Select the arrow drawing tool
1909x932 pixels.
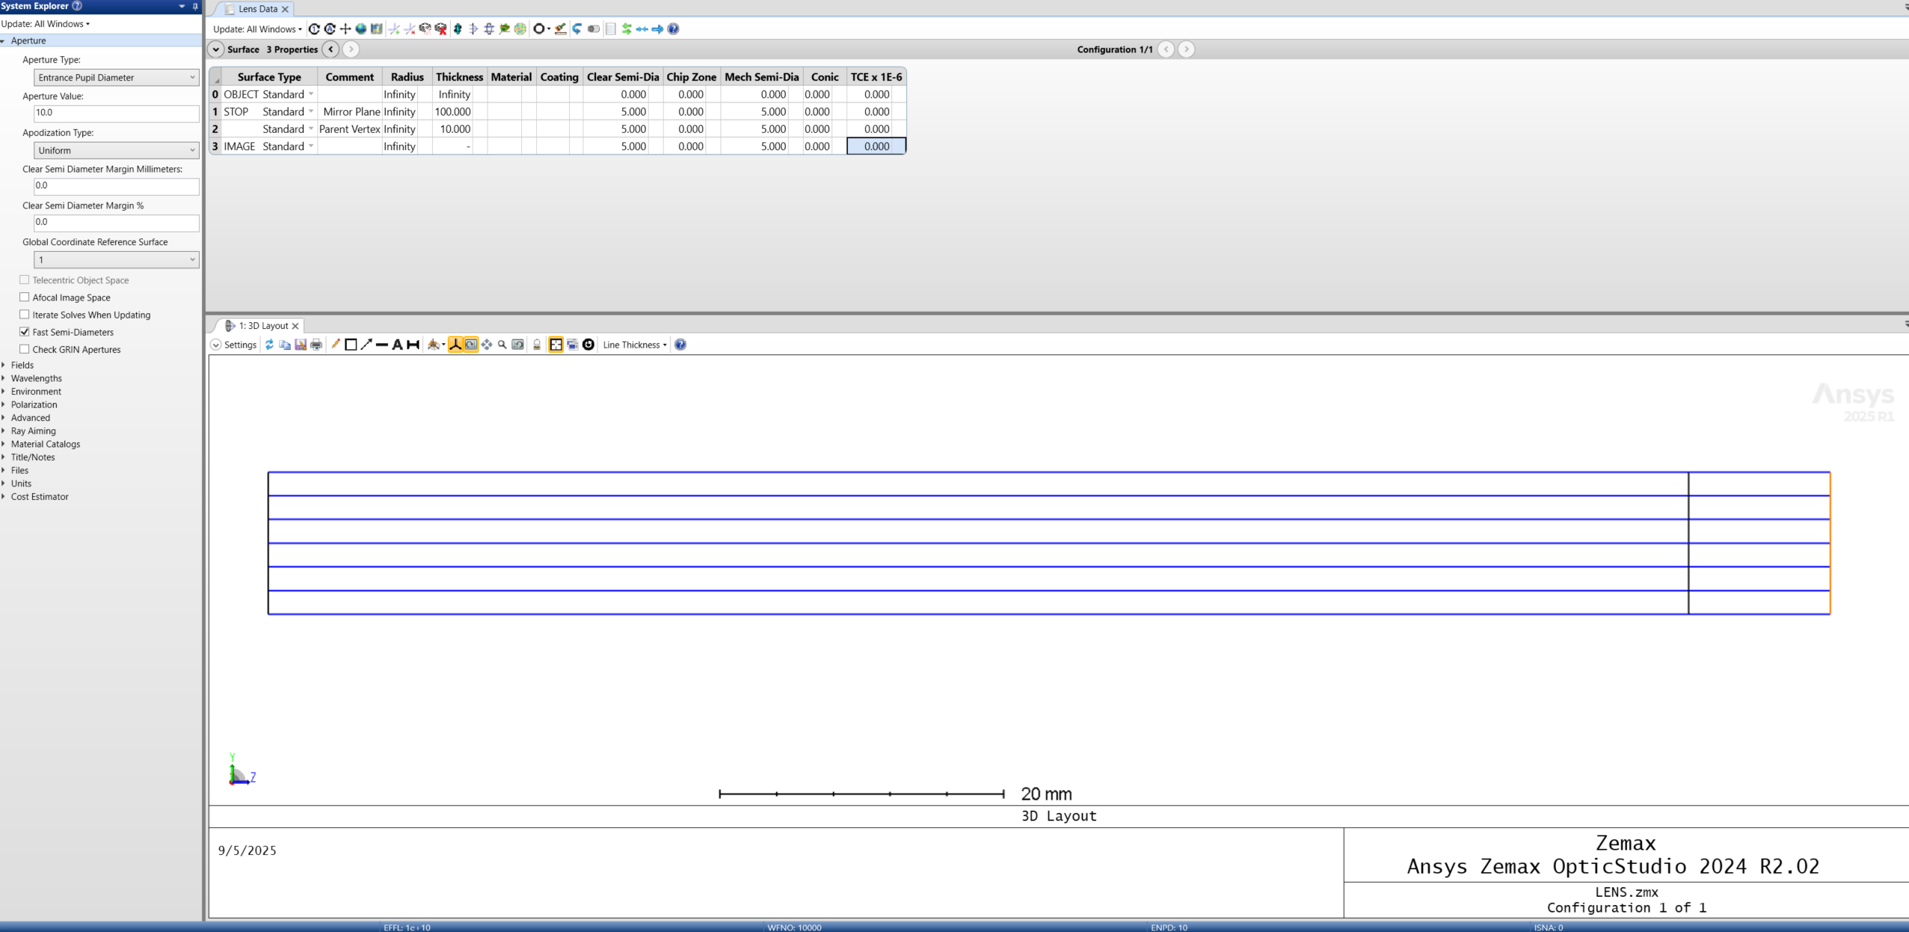(x=366, y=345)
